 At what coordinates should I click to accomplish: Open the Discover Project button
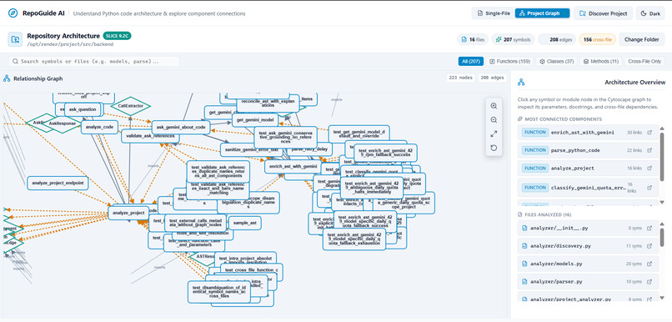[603, 13]
